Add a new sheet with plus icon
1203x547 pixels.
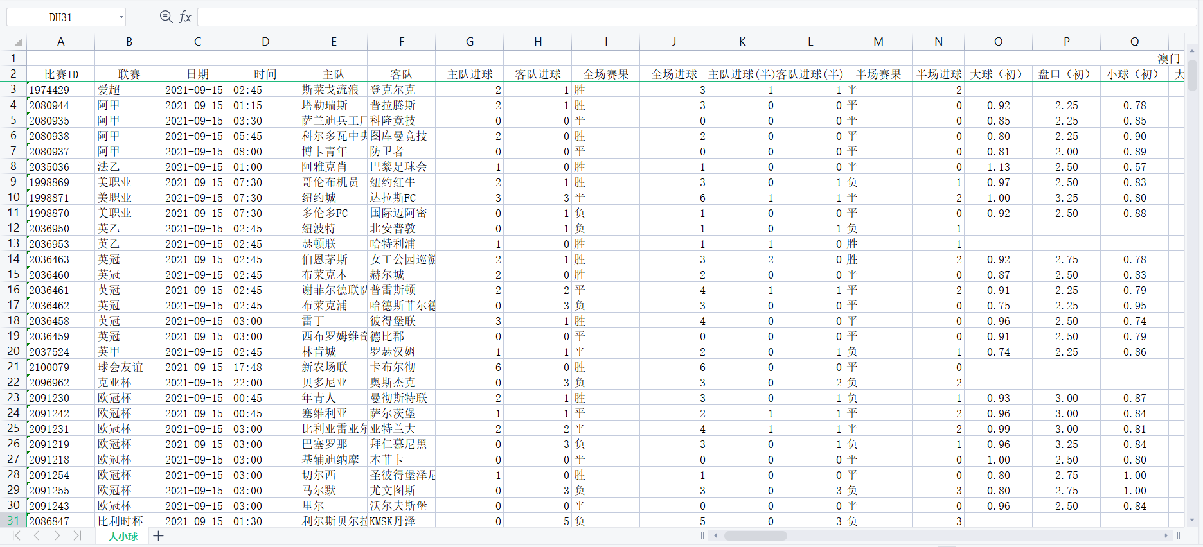click(x=158, y=535)
